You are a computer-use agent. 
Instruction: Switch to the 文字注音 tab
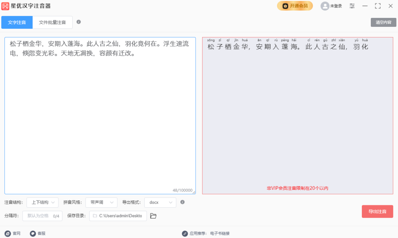point(17,23)
